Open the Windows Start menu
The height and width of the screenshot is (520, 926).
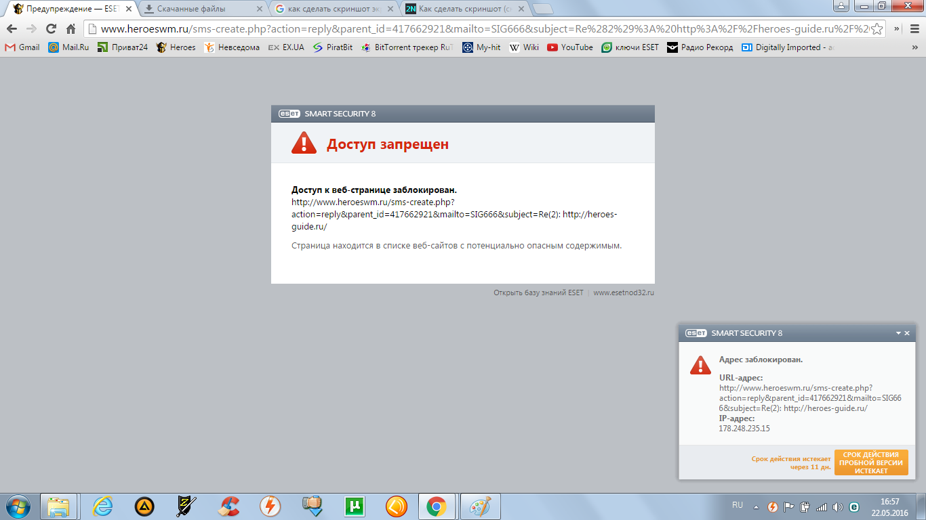tap(17, 506)
